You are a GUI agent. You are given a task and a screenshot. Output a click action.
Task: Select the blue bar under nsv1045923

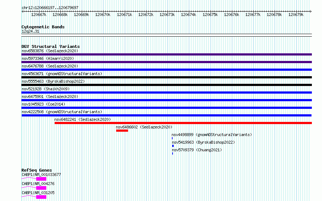point(166,108)
